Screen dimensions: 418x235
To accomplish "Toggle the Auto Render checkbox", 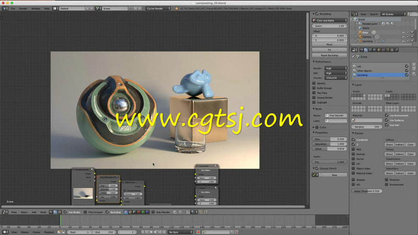I will (x=153, y=212).
